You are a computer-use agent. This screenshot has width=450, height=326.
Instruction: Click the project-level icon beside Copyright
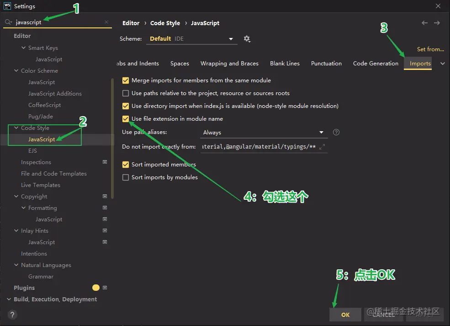point(105,196)
